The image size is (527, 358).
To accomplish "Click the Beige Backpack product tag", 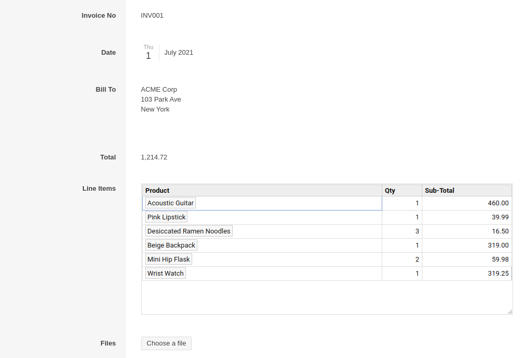I will [x=171, y=245].
